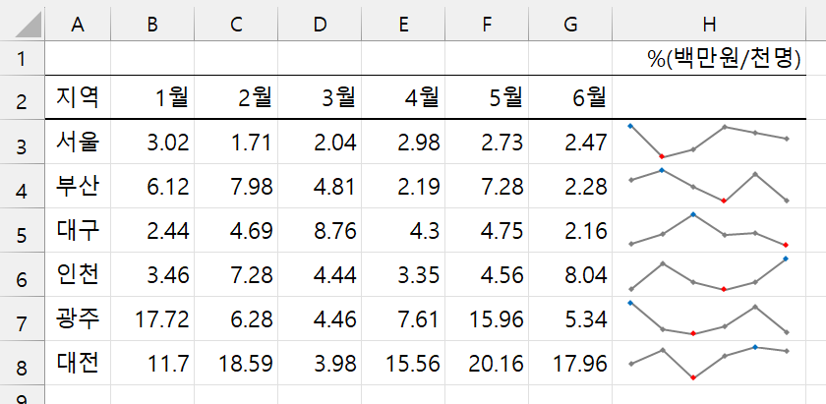Viewport: 826px width, 404px height.
Task: Select column F header
Action: [x=487, y=25]
